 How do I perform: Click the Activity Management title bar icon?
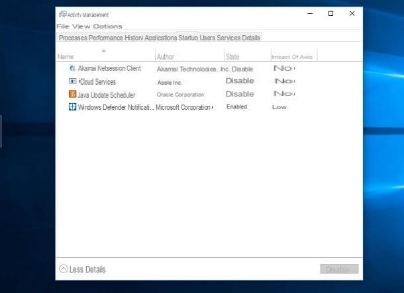[63, 14]
